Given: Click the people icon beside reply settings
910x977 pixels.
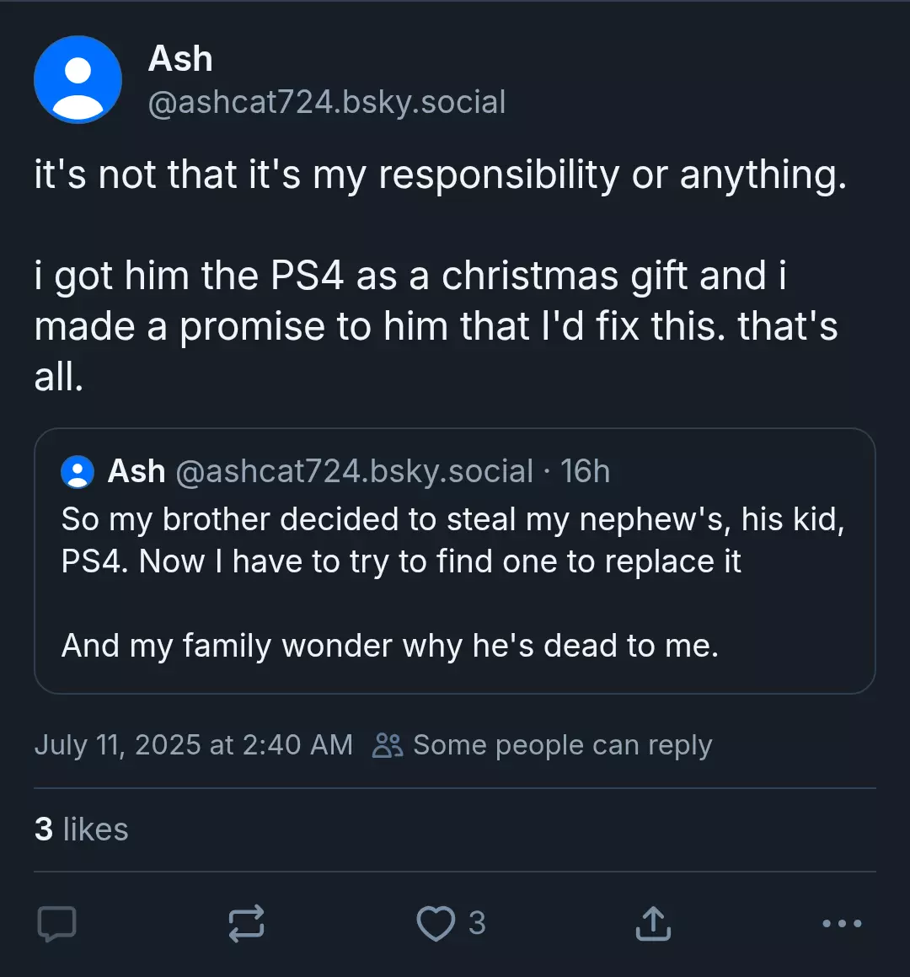Looking at the screenshot, I should pos(388,745).
